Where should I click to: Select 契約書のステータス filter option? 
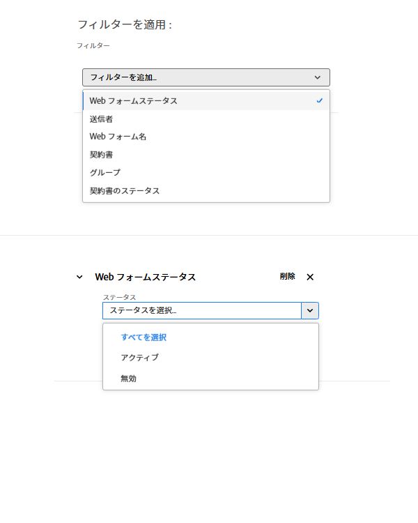coord(206,191)
